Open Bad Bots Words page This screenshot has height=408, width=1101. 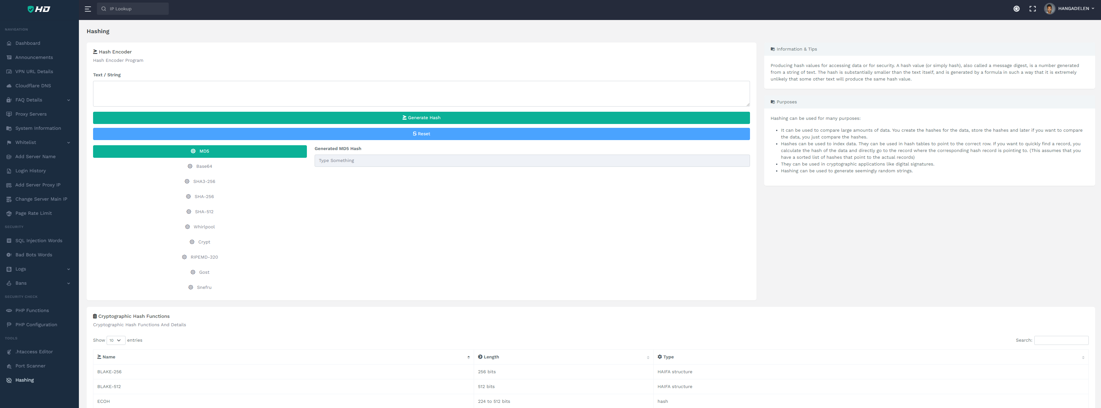[x=33, y=255]
